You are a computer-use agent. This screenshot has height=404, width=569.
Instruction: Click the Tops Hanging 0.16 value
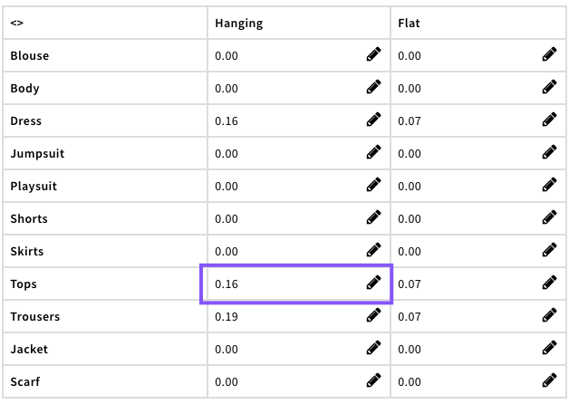(227, 284)
